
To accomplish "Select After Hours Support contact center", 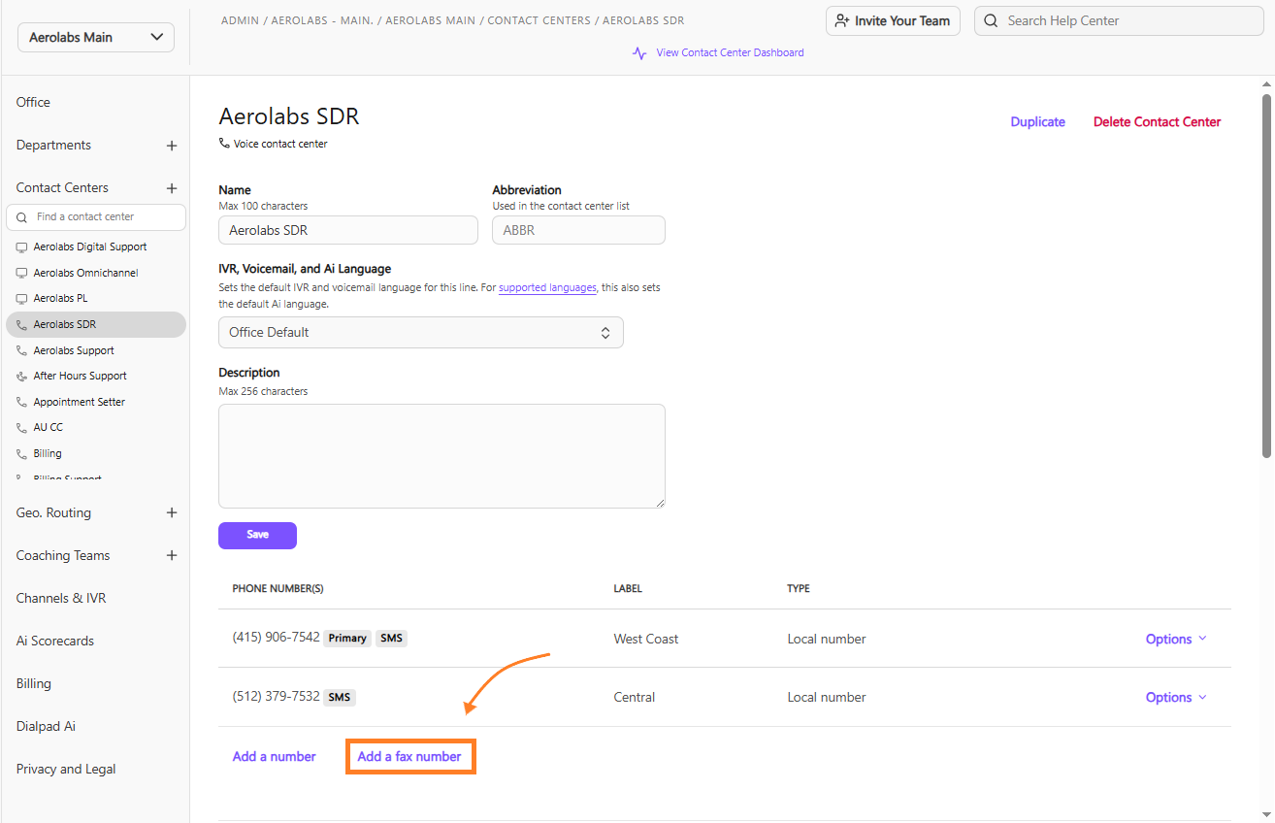I will [x=81, y=376].
